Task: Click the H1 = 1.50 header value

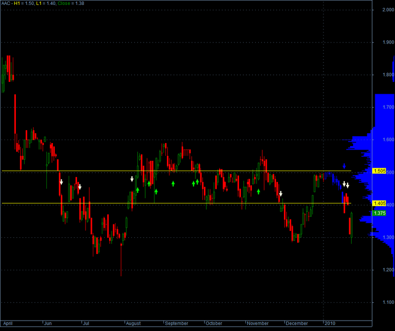Action: 24,3
